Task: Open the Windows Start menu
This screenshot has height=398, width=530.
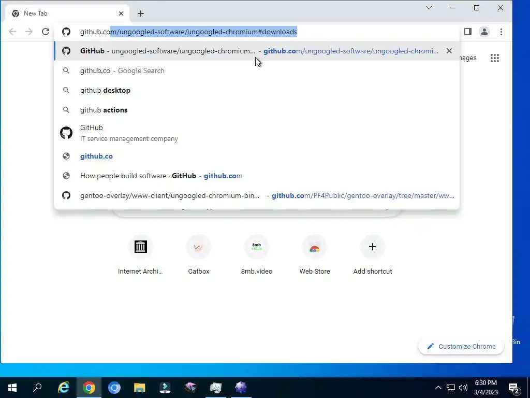Action: coord(12,388)
